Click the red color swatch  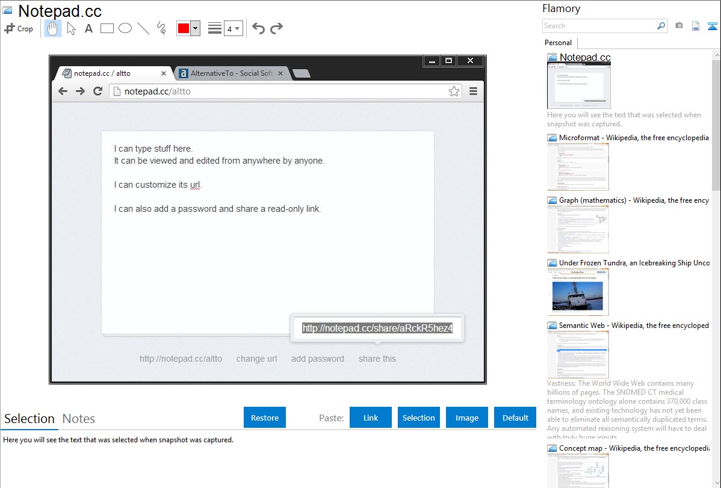184,28
